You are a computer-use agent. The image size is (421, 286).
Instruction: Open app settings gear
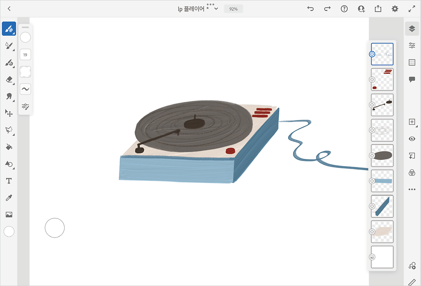[395, 9]
